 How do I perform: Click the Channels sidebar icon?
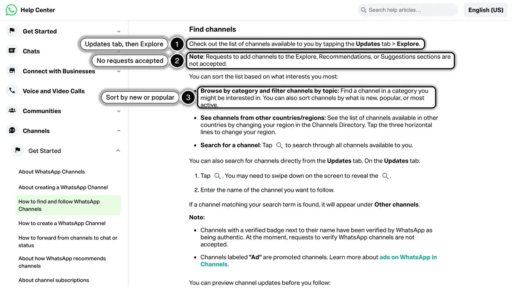pos(12,131)
